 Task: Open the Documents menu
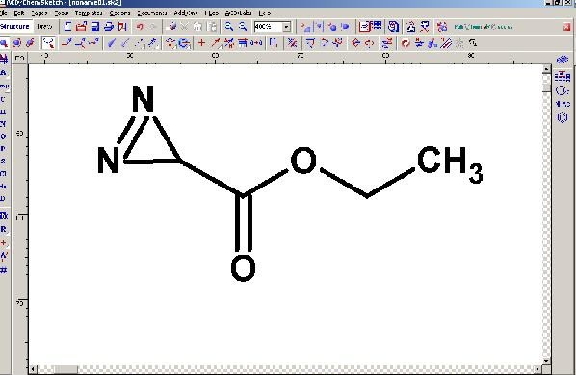point(152,13)
